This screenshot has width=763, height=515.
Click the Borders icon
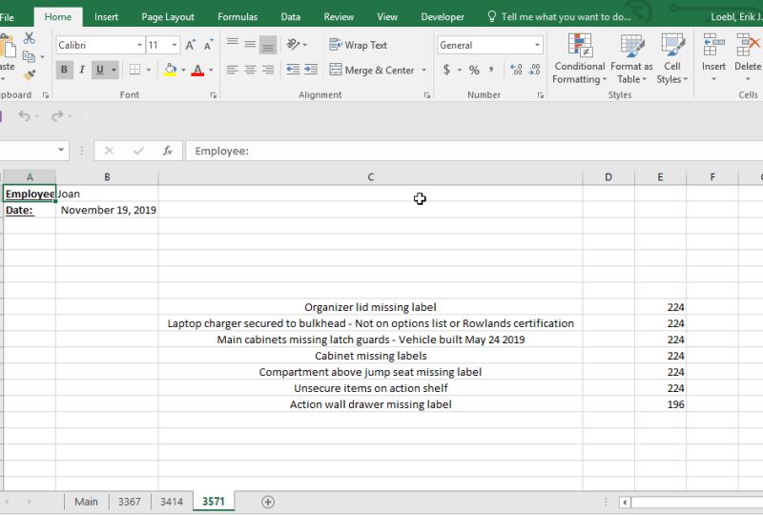[134, 70]
